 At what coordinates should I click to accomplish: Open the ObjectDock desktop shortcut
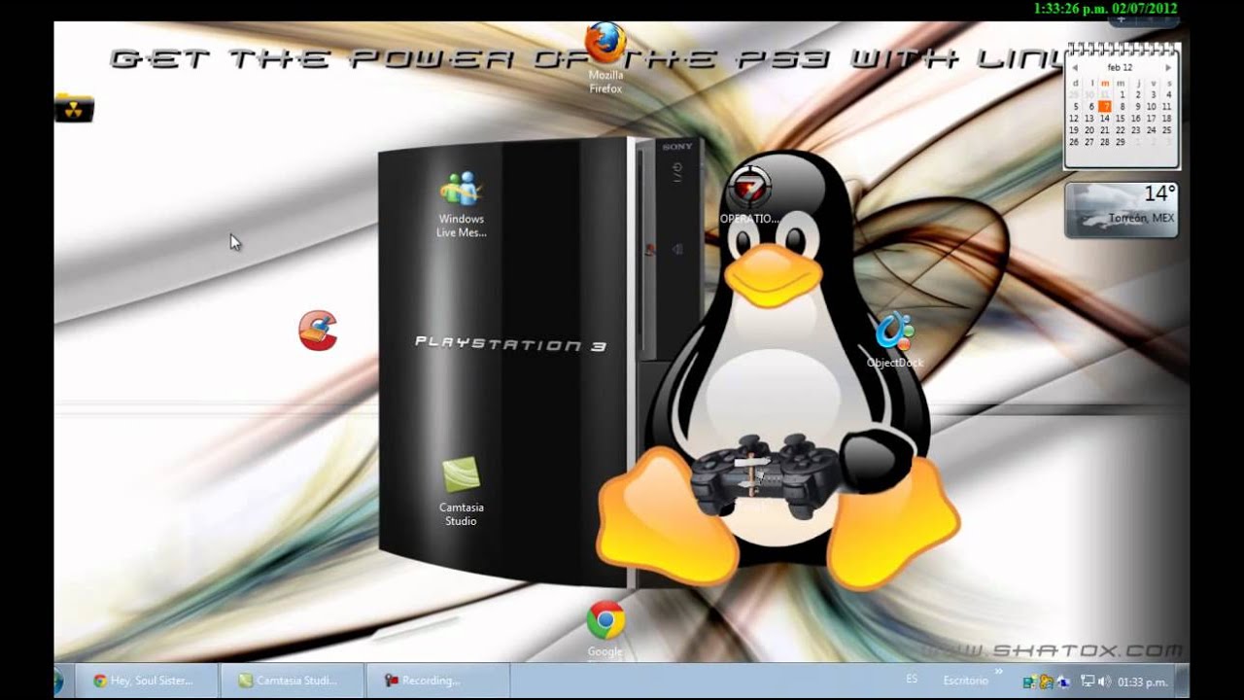(894, 341)
